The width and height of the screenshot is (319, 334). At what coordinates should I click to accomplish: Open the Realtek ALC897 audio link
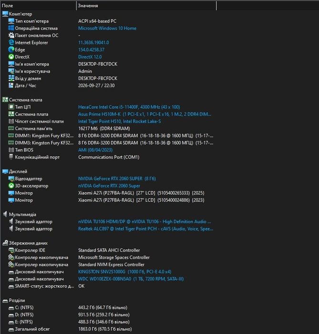(x=145, y=229)
